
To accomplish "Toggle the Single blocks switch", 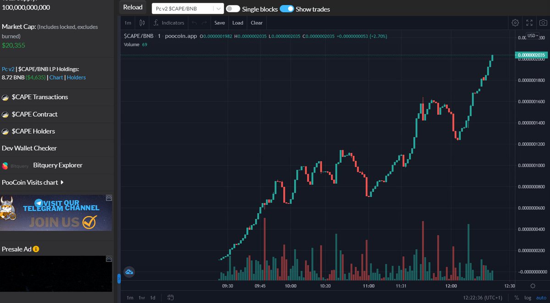I will coord(233,9).
